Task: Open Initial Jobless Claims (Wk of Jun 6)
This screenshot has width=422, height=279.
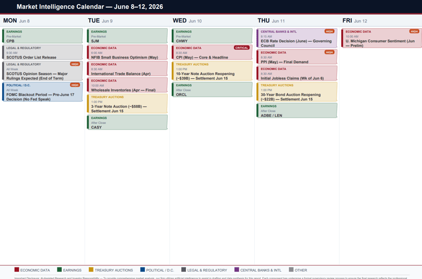Action: point(297,73)
